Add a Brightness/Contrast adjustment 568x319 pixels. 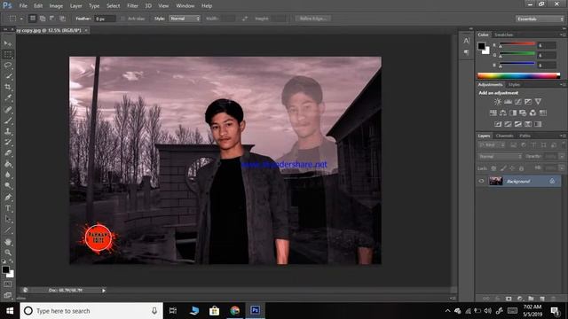[498, 102]
